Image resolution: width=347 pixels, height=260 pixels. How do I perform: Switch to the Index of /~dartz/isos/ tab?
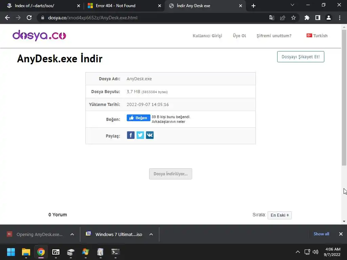click(x=42, y=6)
